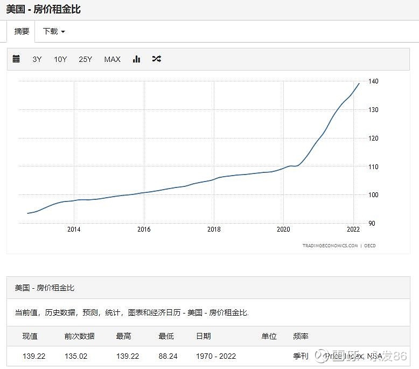The image size is (419, 369).
Task: Click the 110 y-axis label
Action: (x=373, y=167)
